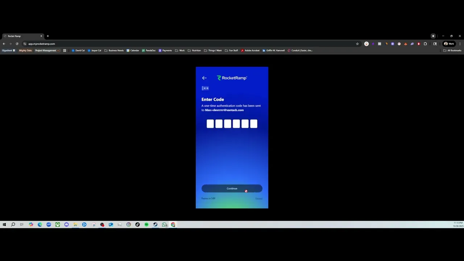This screenshot has height=261, width=464.
Task: Open Zoom from the taskbar
Action: (49, 225)
